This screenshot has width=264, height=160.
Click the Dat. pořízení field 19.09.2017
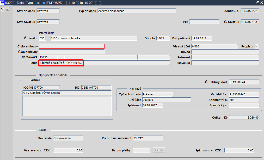point(202,38)
